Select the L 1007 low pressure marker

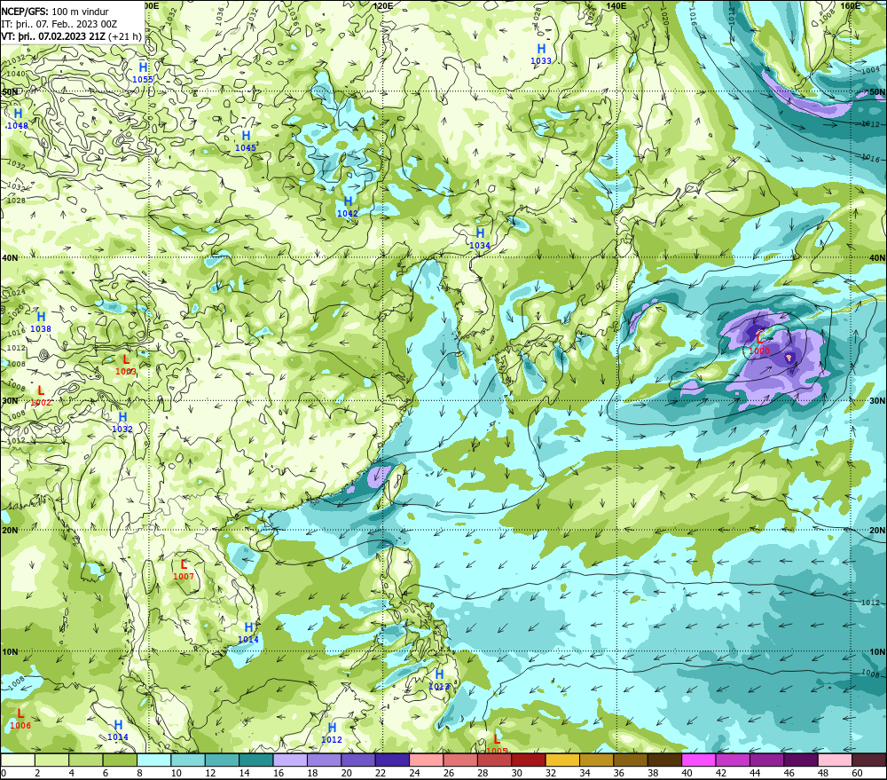(x=184, y=570)
